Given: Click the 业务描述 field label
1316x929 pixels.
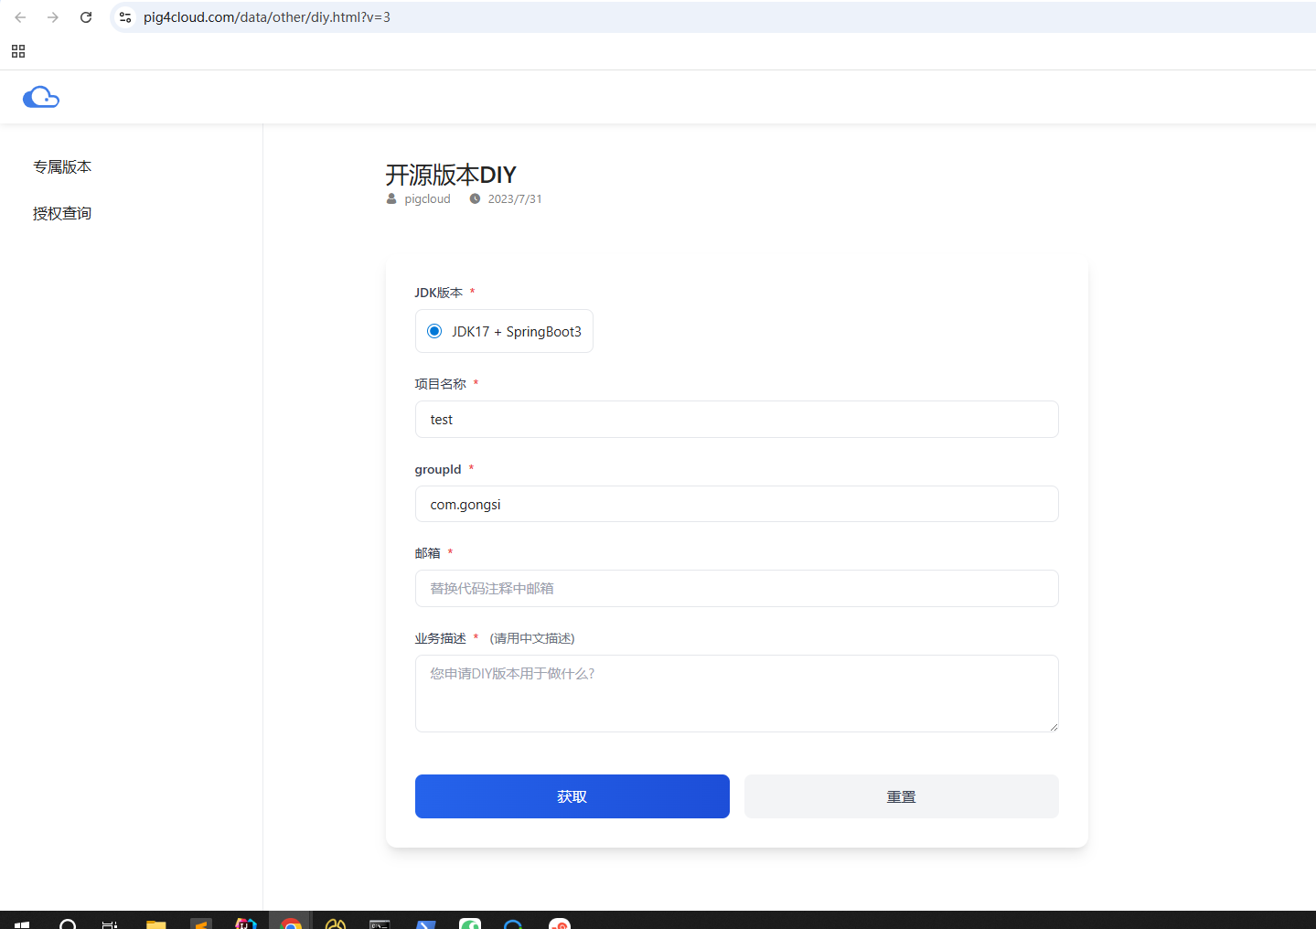Looking at the screenshot, I should [x=440, y=638].
